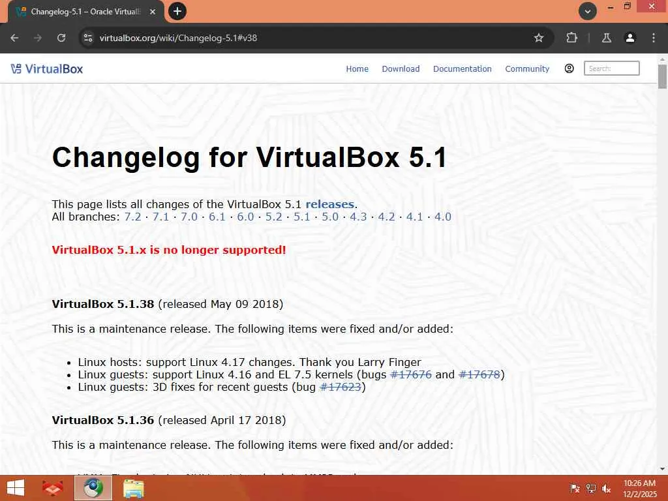Open the 5.1 branch changelog

click(x=301, y=217)
